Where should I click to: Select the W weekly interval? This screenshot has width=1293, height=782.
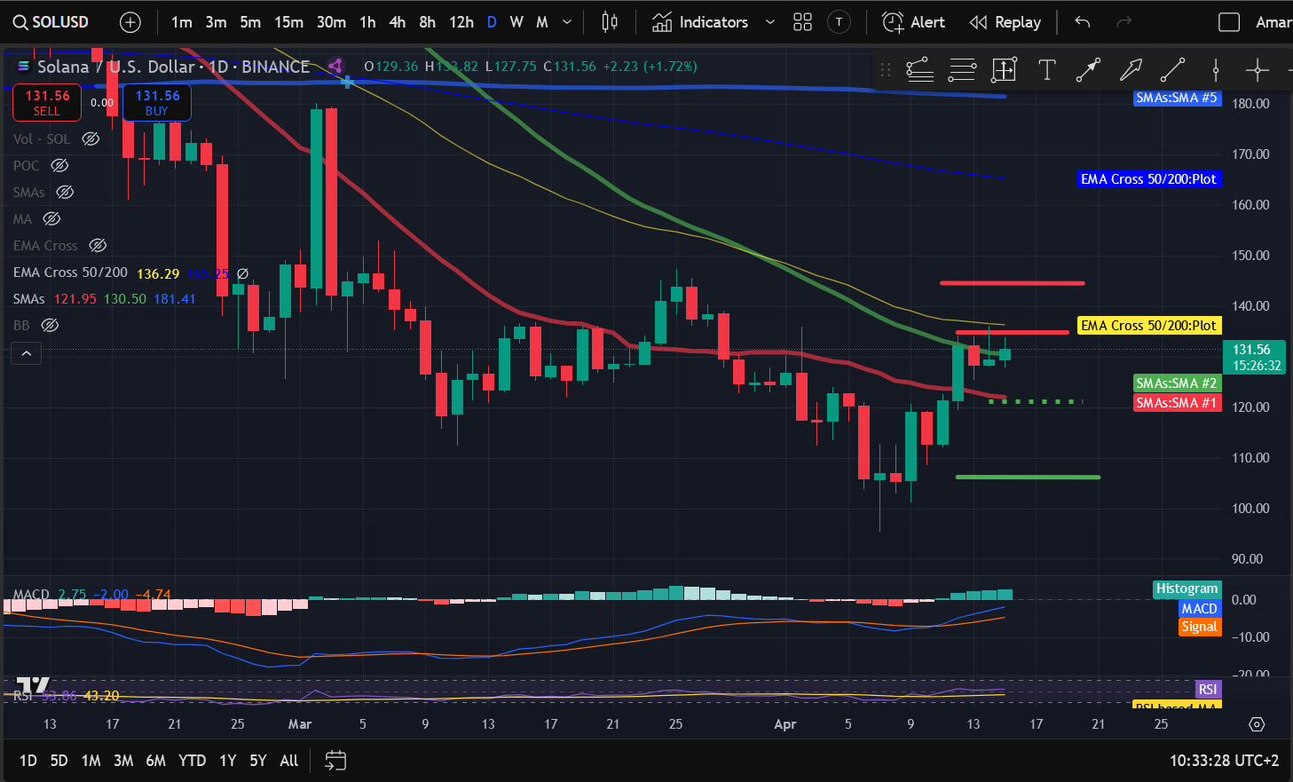[516, 22]
